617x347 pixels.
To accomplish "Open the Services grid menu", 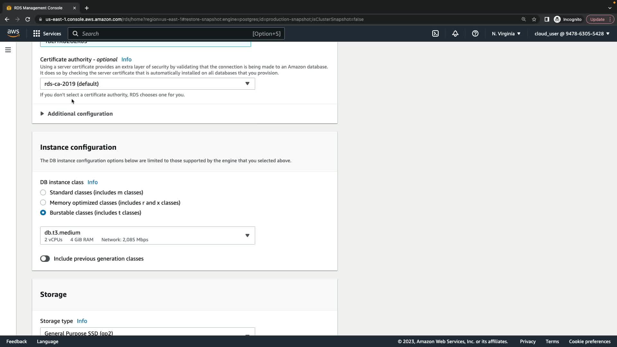I will (x=47, y=33).
